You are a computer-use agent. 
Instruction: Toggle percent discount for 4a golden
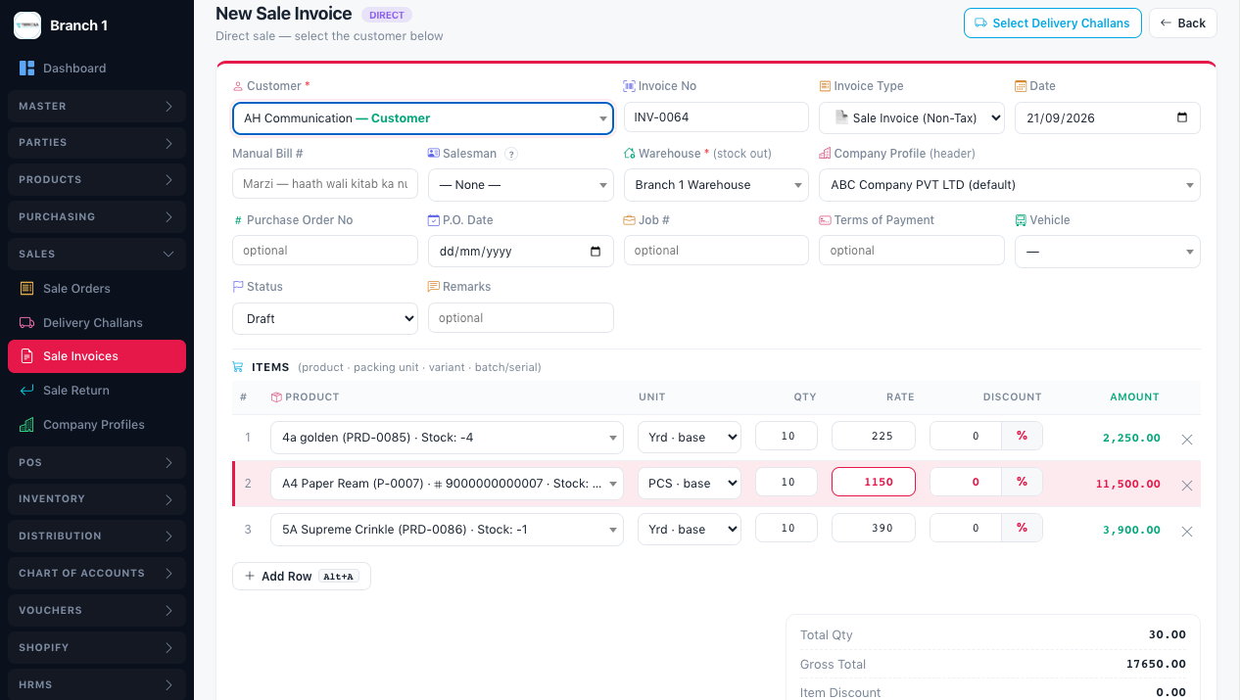pyautogui.click(x=1022, y=436)
